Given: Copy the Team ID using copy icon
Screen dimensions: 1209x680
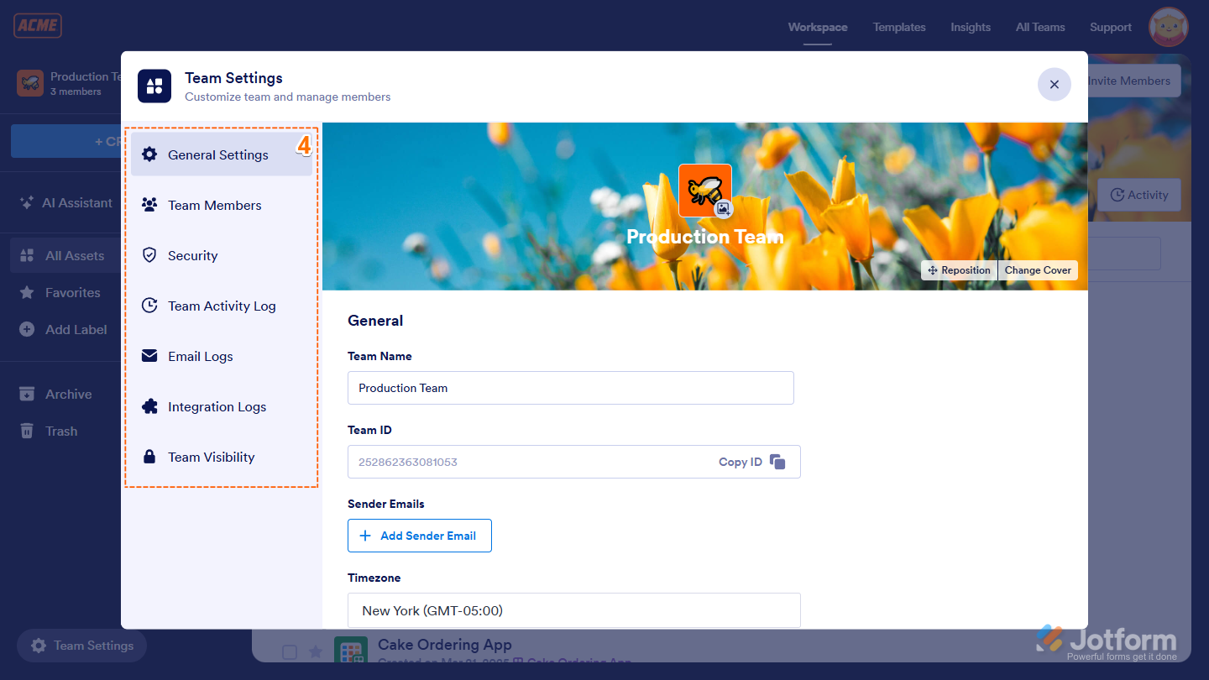Looking at the screenshot, I should [777, 461].
